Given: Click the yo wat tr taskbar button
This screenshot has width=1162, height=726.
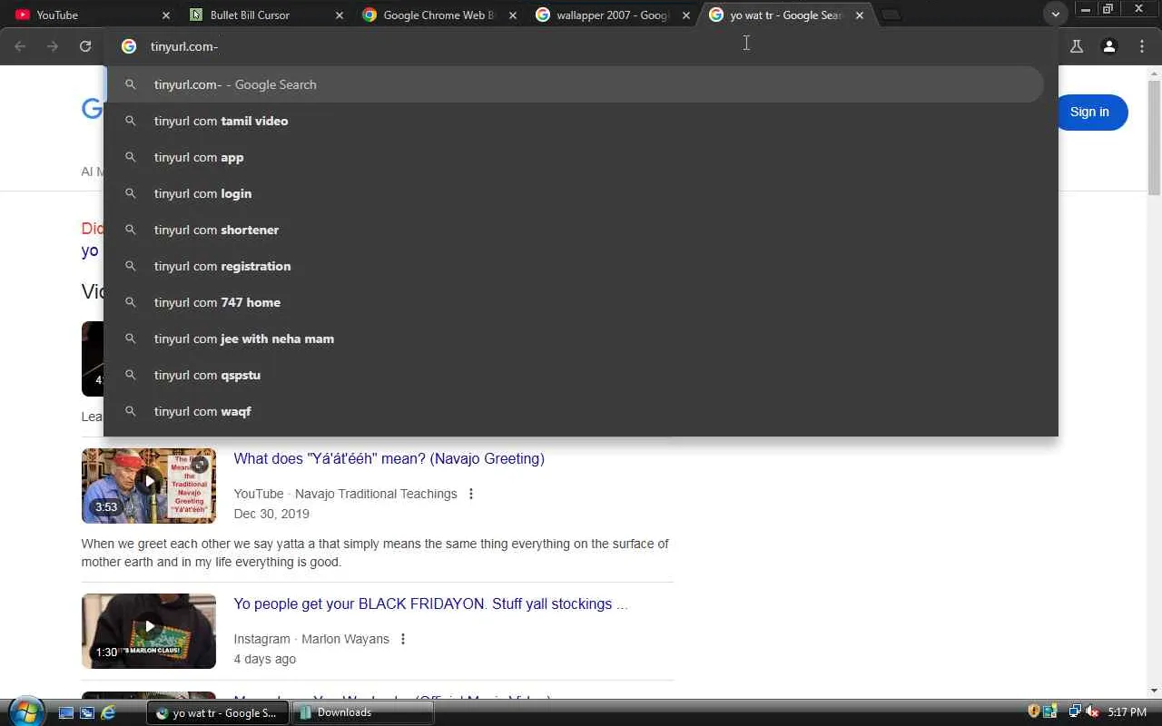Looking at the screenshot, I should pyautogui.click(x=218, y=712).
